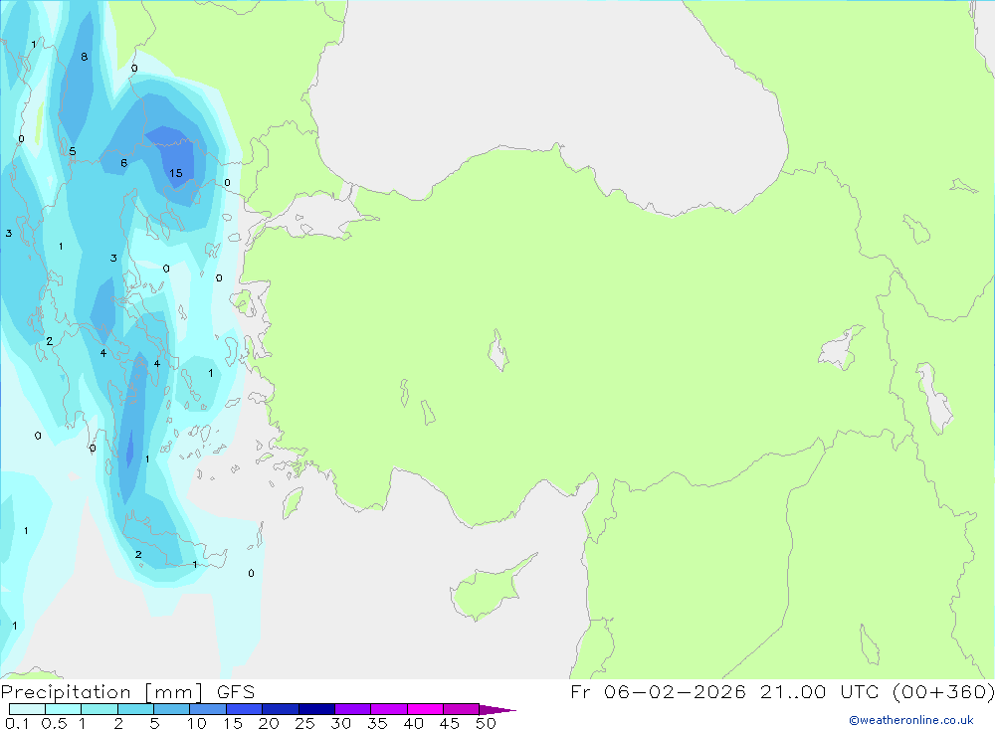The width and height of the screenshot is (995, 729).
Task: Click the over-50 mm arrow tip of legend
Action: (x=498, y=710)
